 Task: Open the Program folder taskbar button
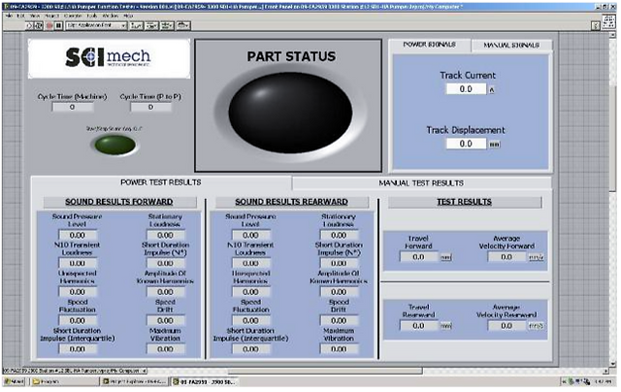pyautogui.click(x=63, y=381)
